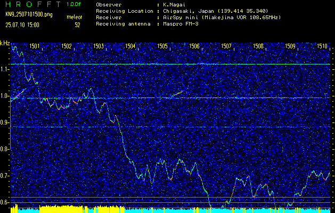The height and width of the screenshot is (213, 335).
Task: Click the Receiving antenna label
Action: (123, 24)
